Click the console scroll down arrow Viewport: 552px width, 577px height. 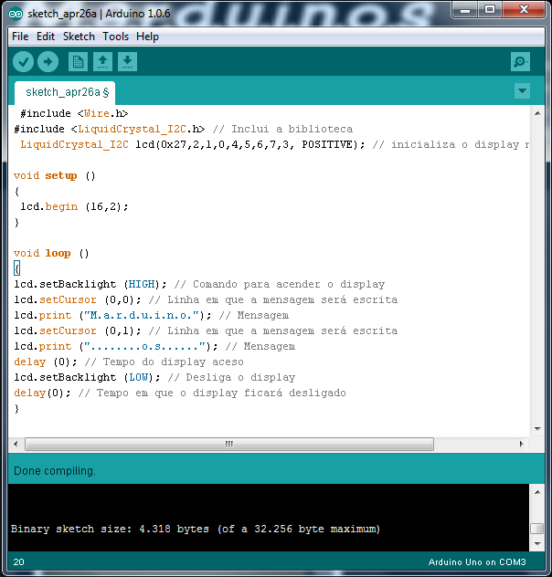[537, 544]
